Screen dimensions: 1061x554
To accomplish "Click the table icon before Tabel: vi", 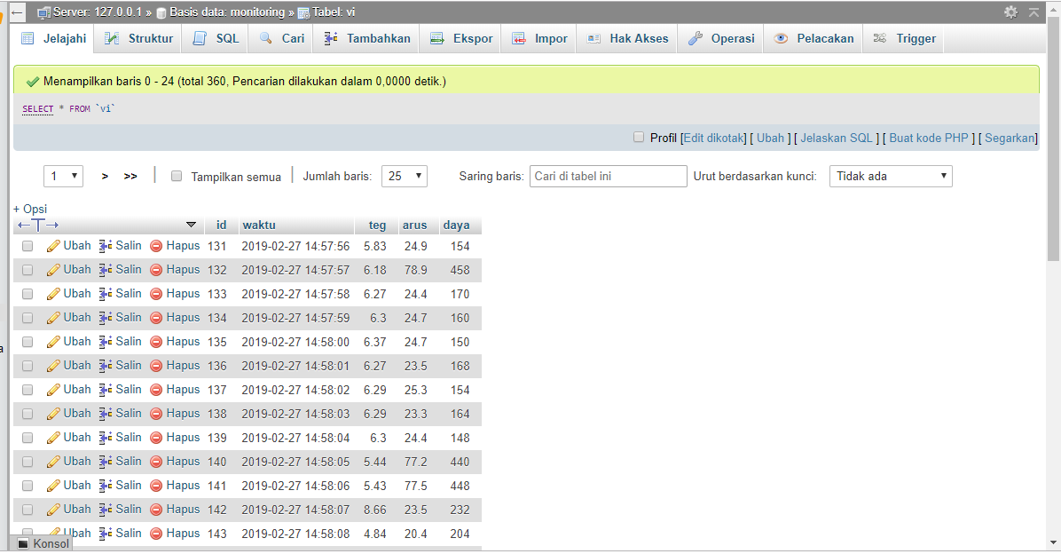I will click(303, 12).
